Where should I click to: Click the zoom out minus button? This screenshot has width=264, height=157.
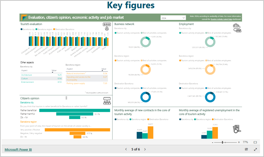point(213,142)
